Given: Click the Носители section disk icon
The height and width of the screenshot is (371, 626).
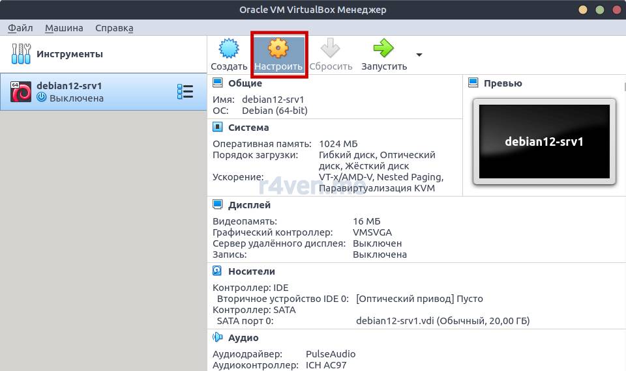Looking at the screenshot, I should [x=218, y=271].
